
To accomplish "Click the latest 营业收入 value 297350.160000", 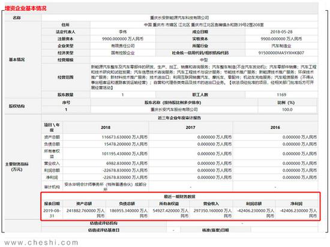I will [212, 213].
